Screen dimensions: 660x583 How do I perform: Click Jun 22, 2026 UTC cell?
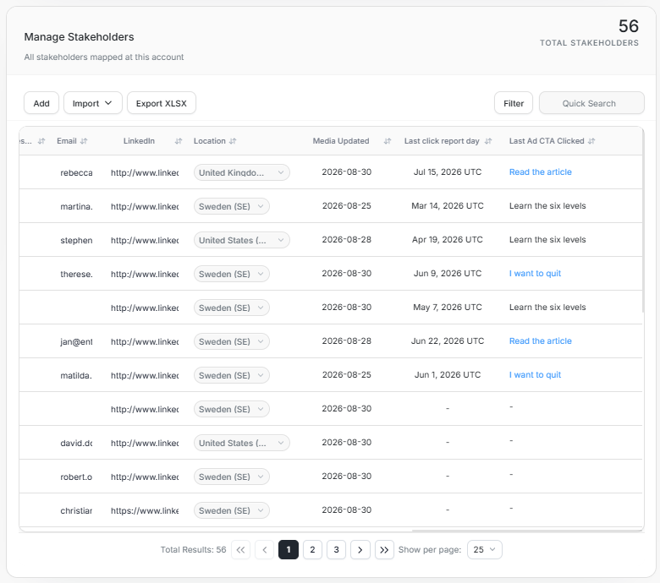click(x=448, y=341)
